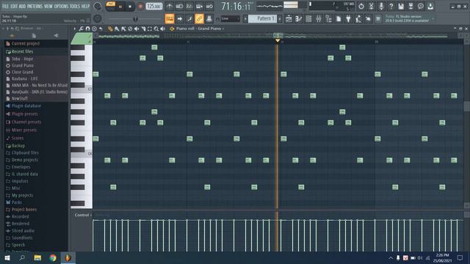Image resolution: width=470 pixels, height=264 pixels.
Task: Click the render export audio icon
Action: click(x=411, y=6)
